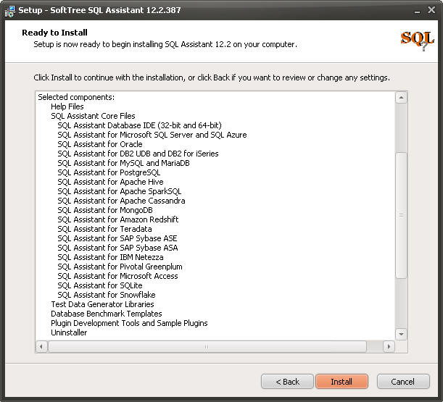The height and width of the screenshot is (402, 443).
Task: Click 'Plugin Development Tools and Sample Plugins'
Action: tap(129, 323)
